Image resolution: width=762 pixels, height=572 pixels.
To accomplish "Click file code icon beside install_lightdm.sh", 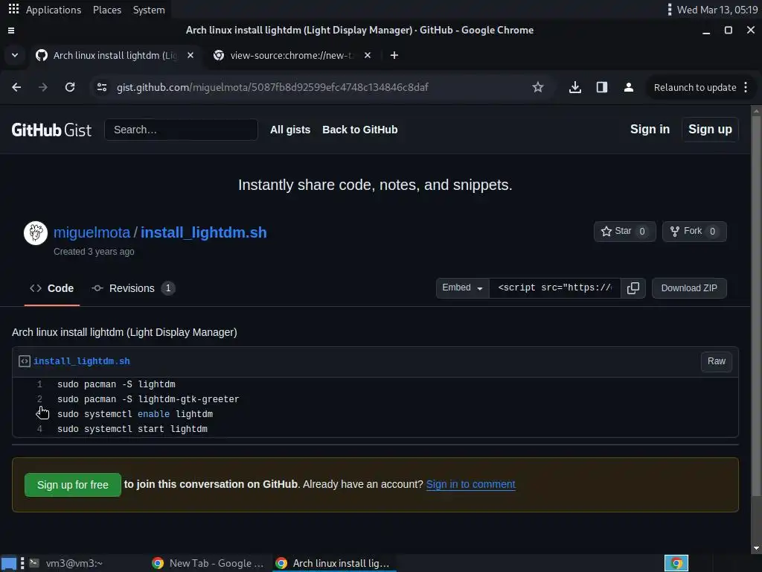I will (x=25, y=361).
